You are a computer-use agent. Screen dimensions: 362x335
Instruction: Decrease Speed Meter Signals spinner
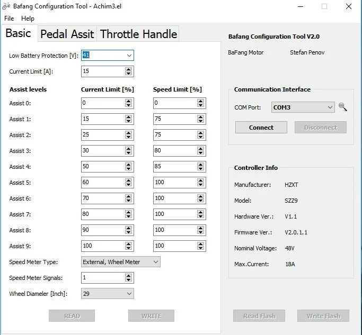129,280
